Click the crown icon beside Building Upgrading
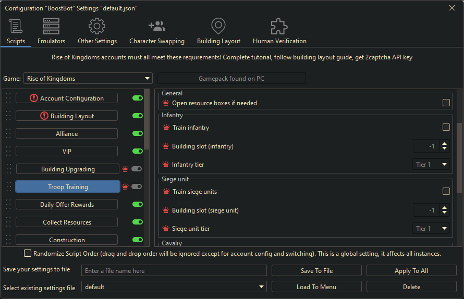Viewport: 464px width, 299px height. (x=125, y=169)
